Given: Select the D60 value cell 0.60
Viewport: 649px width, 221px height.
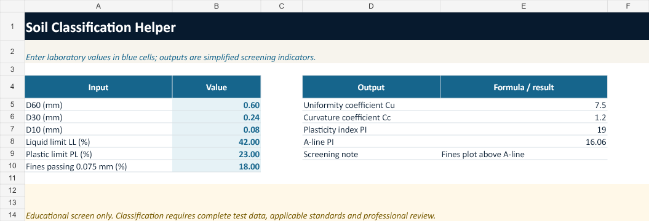Looking at the screenshot, I should pos(217,105).
